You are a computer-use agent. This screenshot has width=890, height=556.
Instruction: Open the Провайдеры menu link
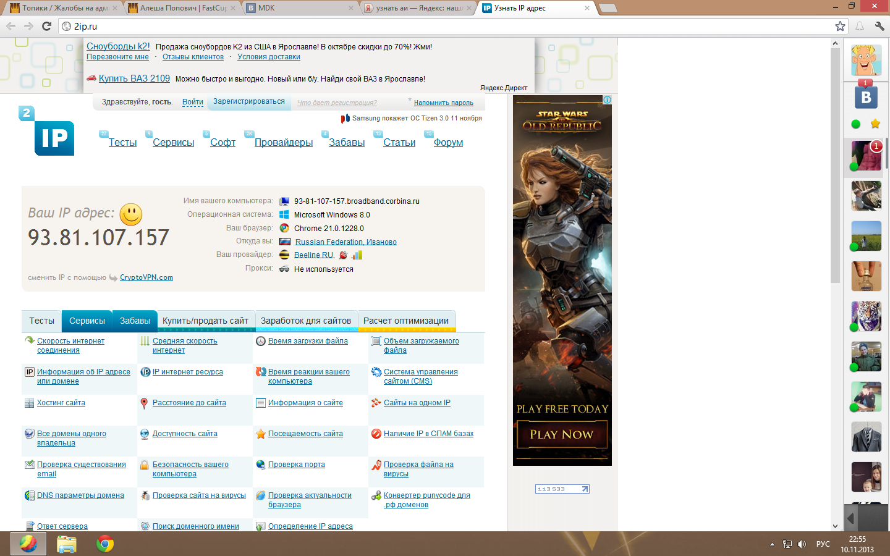pyautogui.click(x=284, y=142)
